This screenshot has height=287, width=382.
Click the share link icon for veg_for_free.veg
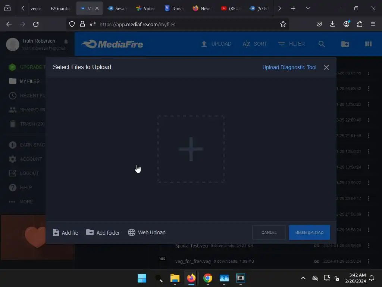click(316, 261)
